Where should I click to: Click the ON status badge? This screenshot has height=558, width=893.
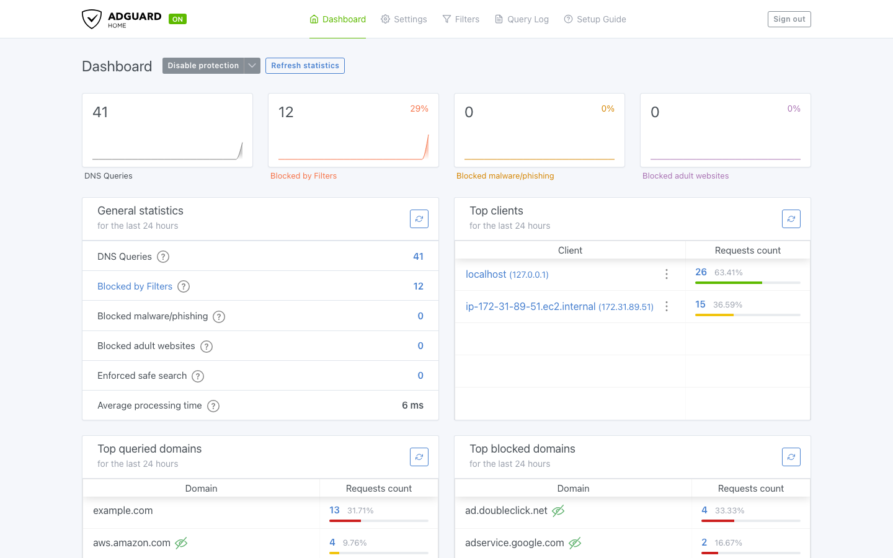[x=177, y=19]
